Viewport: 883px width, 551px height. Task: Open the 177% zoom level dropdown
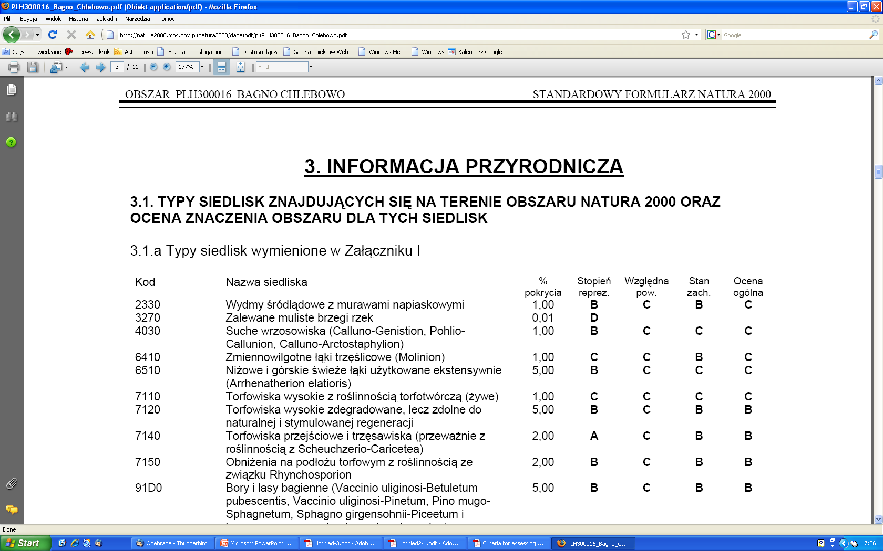(x=202, y=67)
